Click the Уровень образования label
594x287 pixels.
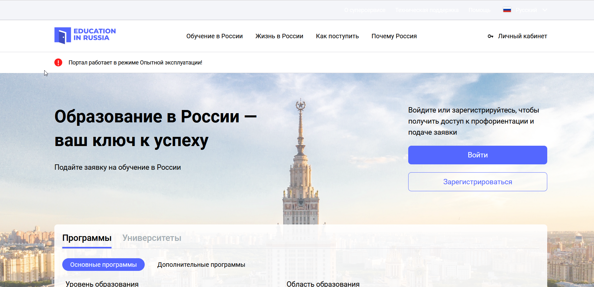(102, 284)
